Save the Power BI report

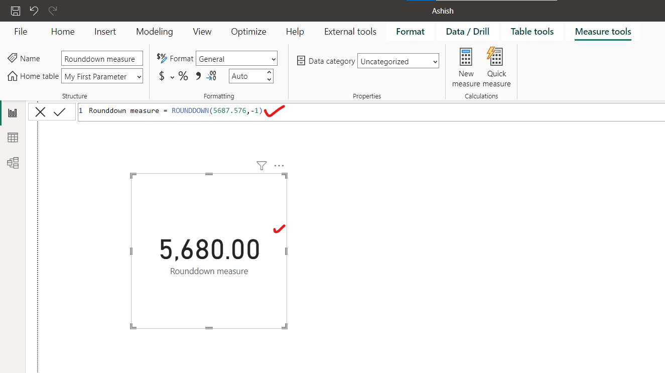click(15, 10)
